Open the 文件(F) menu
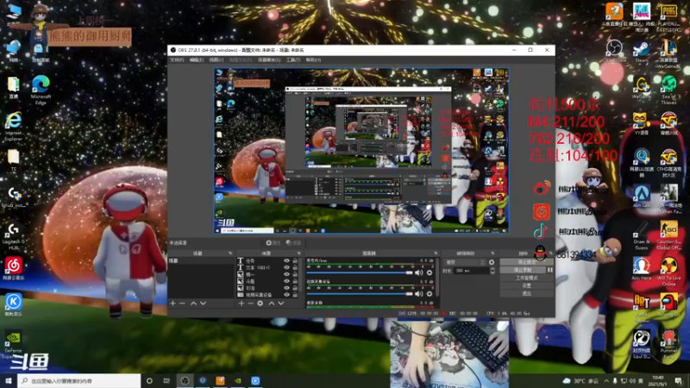The image size is (690, 388). (177, 59)
